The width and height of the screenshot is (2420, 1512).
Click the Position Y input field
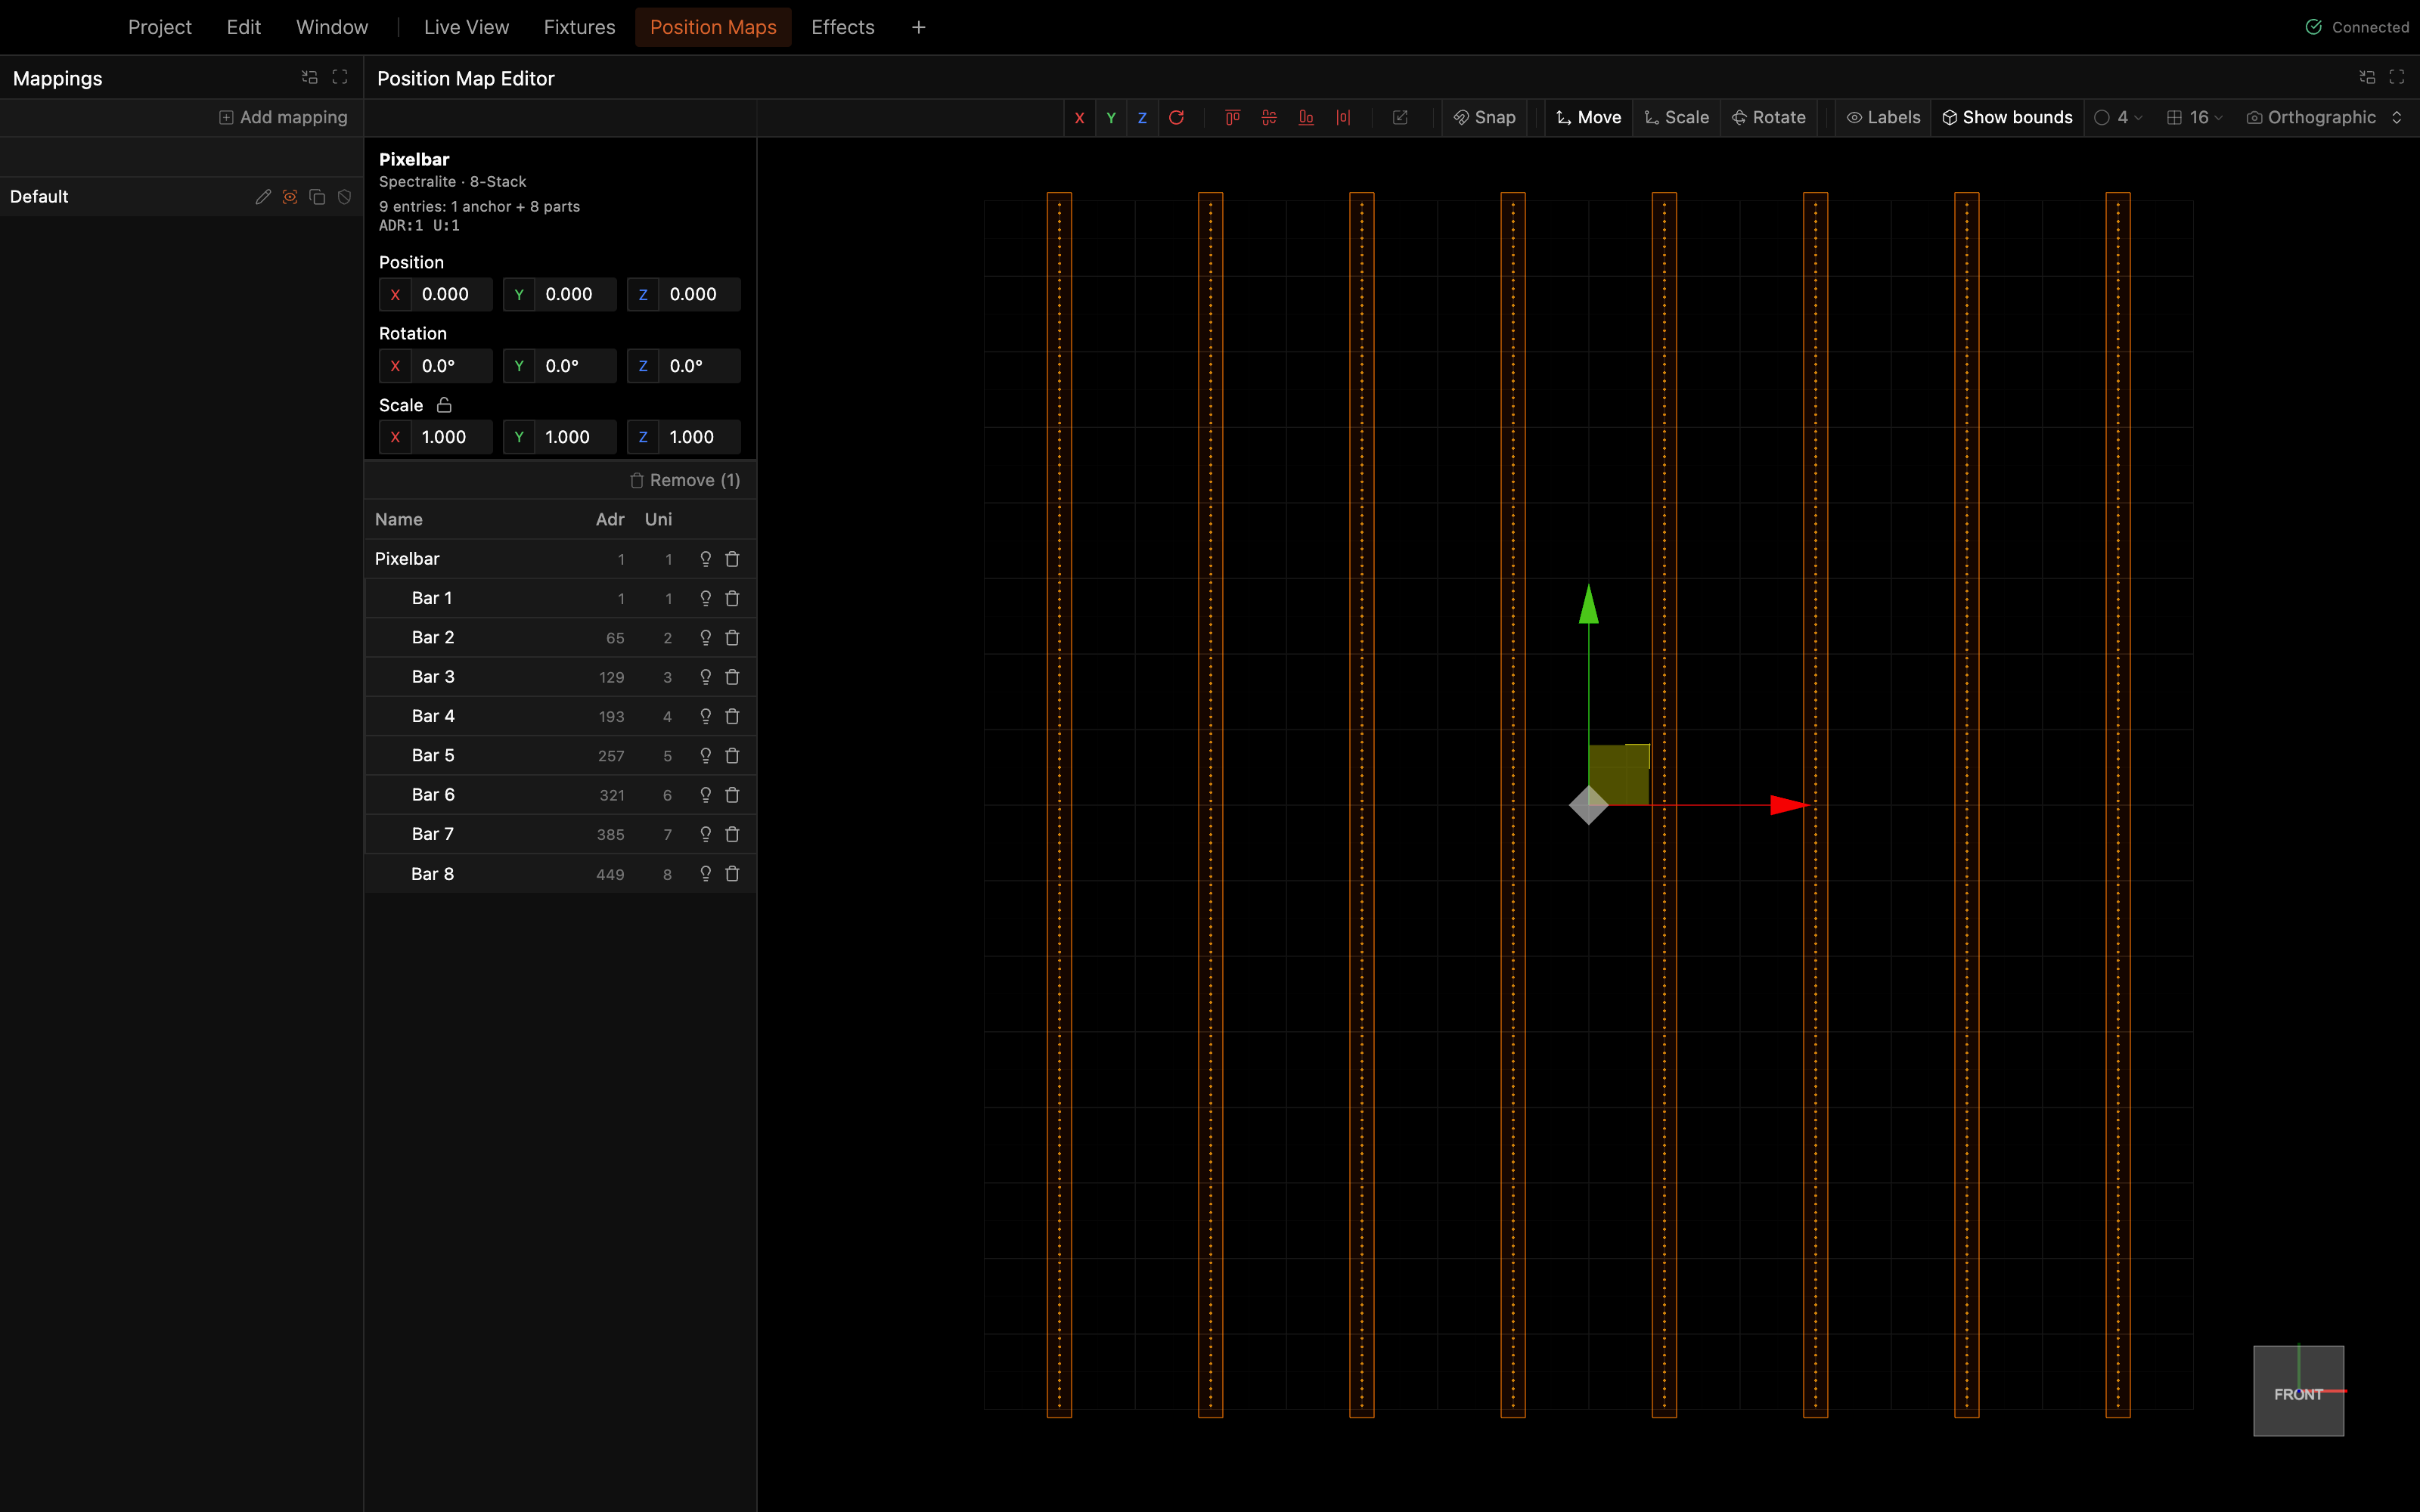coord(559,294)
